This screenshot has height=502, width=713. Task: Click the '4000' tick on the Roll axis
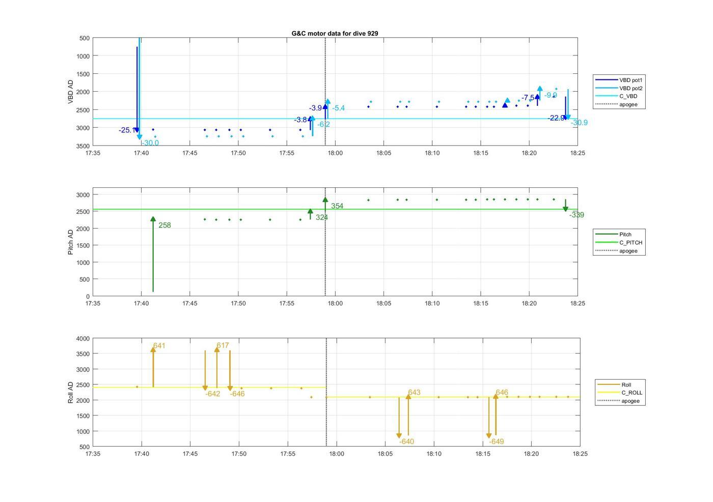coord(84,339)
